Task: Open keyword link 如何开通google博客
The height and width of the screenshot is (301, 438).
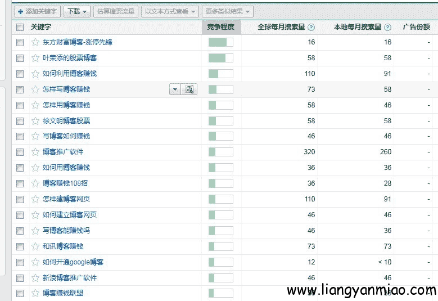Action: 73,262
